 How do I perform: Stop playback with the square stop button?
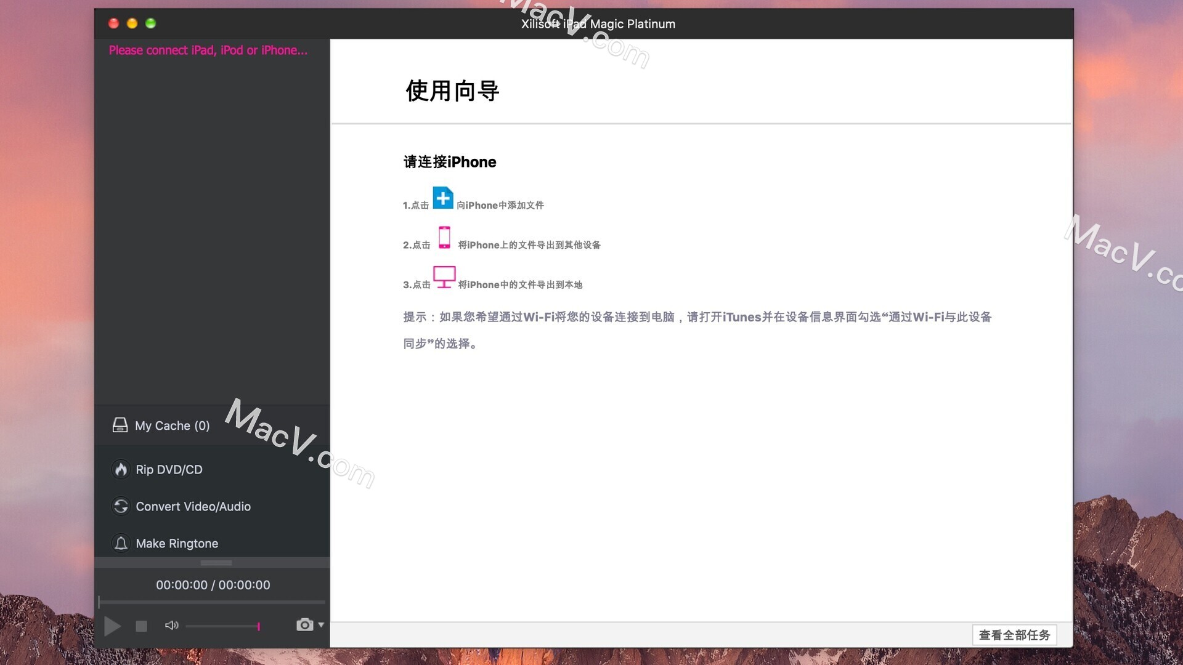[x=141, y=626]
